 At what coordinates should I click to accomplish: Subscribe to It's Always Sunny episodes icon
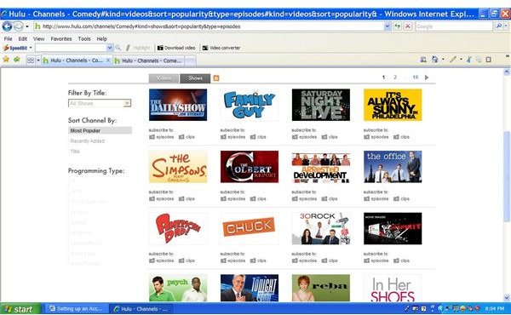pos(366,137)
